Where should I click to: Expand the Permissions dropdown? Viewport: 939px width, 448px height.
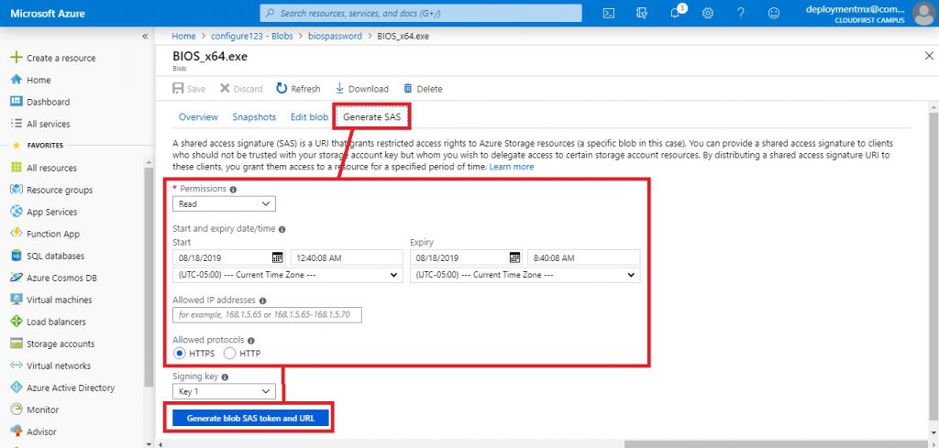pos(224,204)
